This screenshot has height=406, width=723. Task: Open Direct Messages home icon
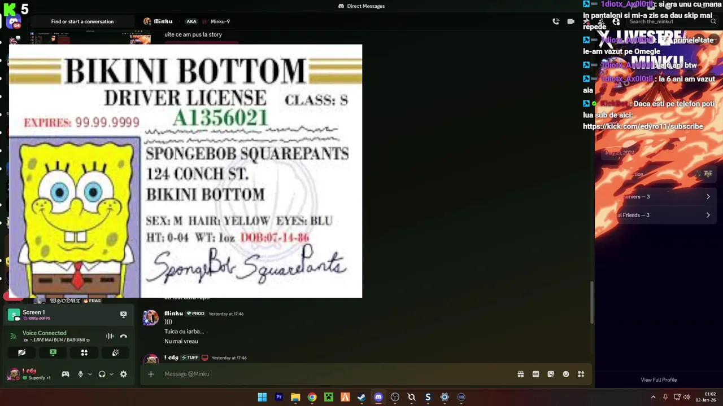14,23
